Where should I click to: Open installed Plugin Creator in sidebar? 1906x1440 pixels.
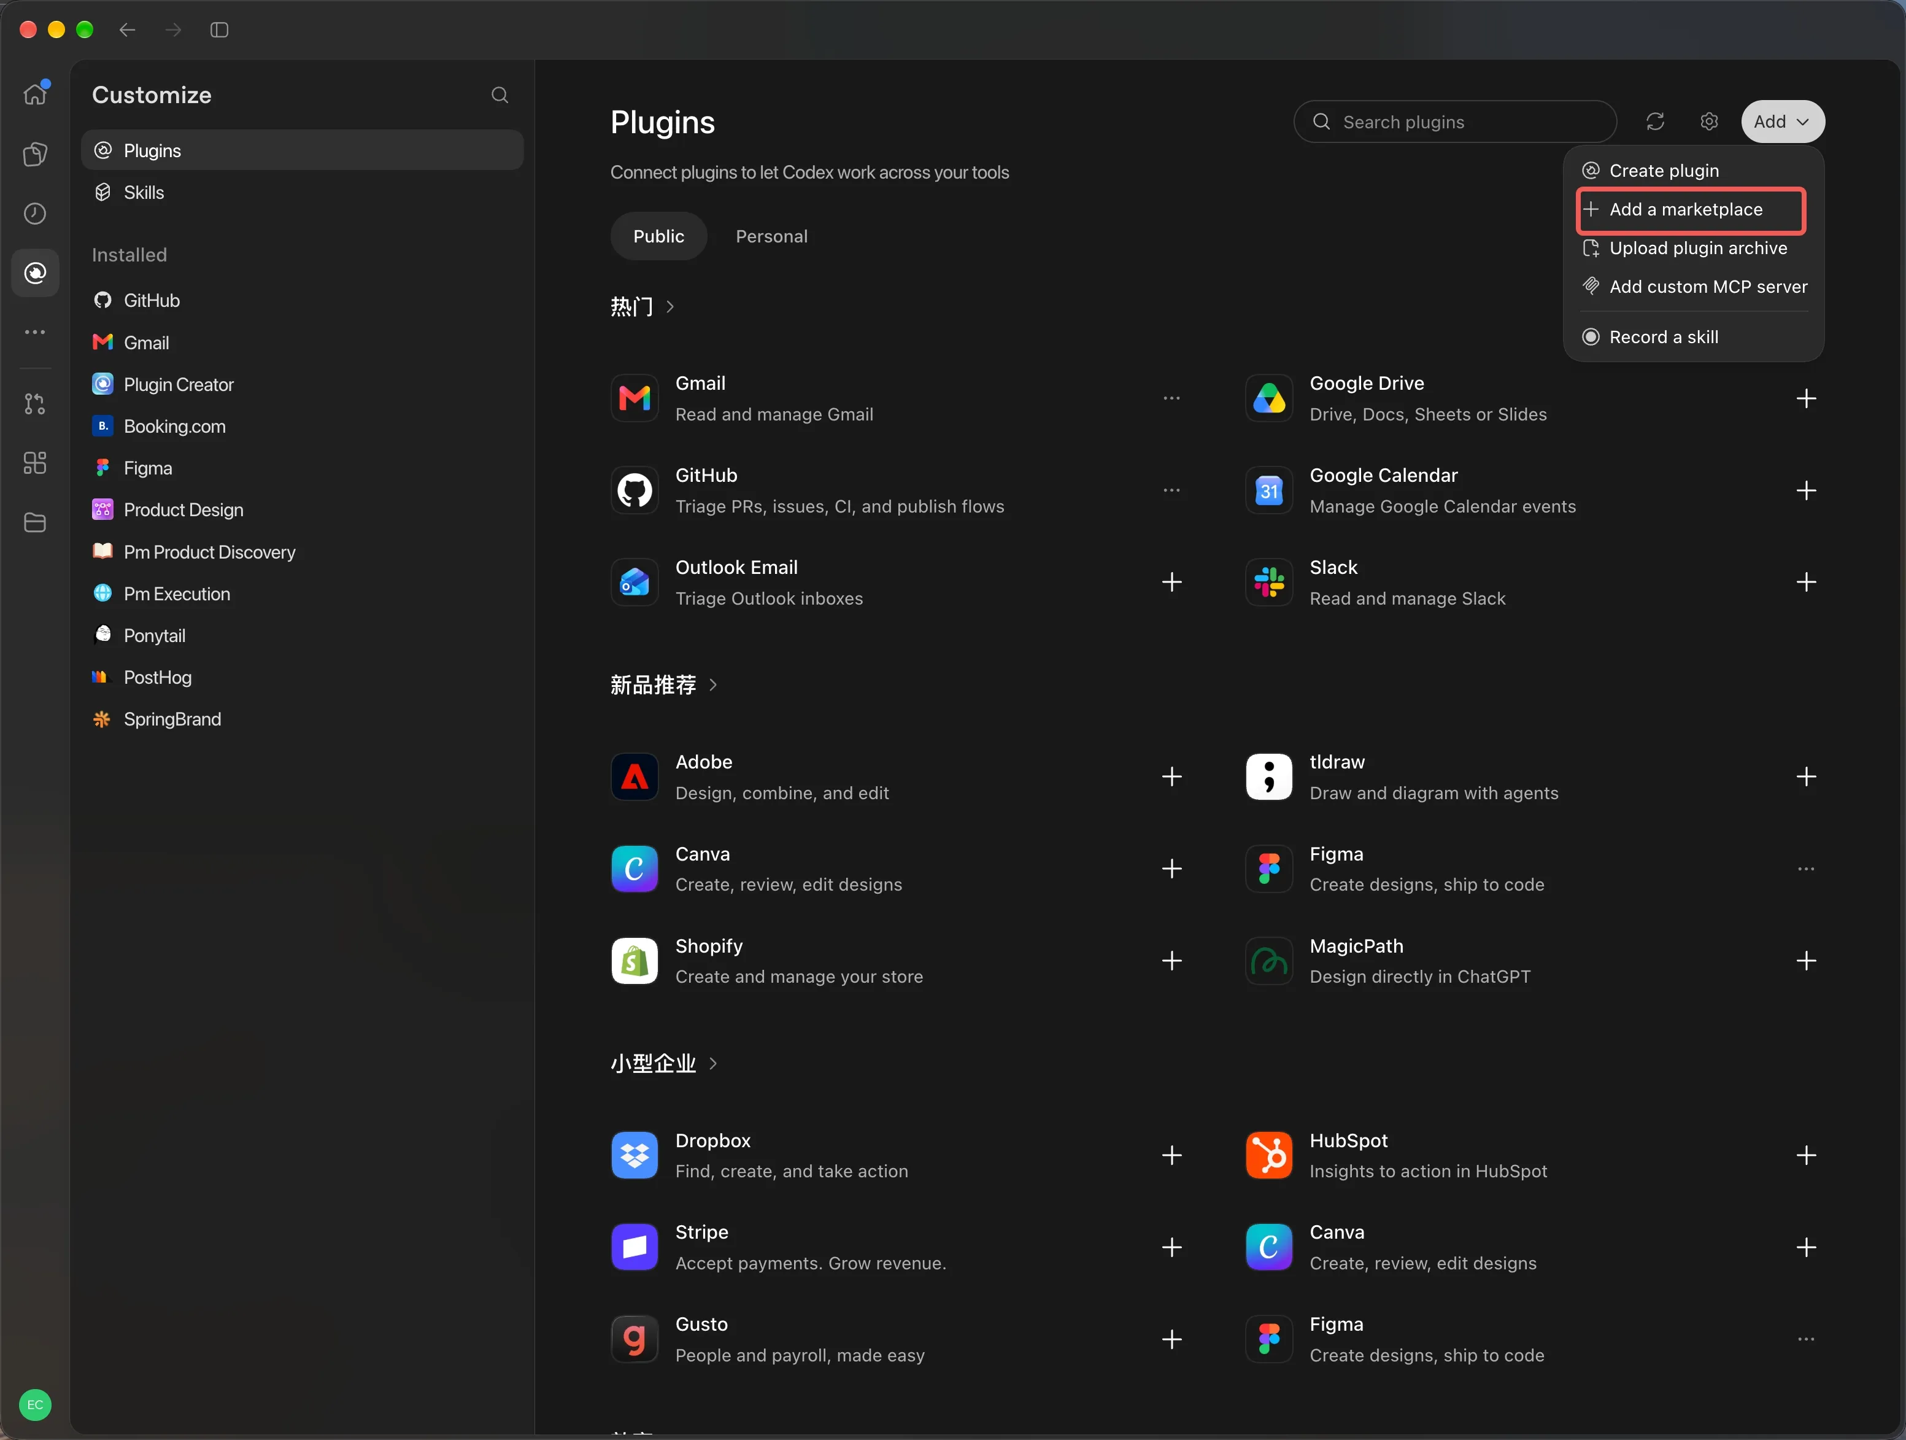[x=303, y=384]
